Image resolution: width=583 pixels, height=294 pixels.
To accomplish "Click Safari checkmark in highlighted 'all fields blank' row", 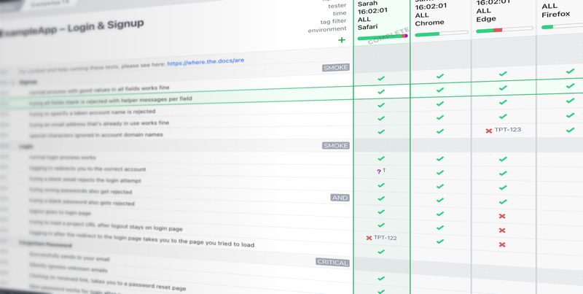I will (x=381, y=91).
